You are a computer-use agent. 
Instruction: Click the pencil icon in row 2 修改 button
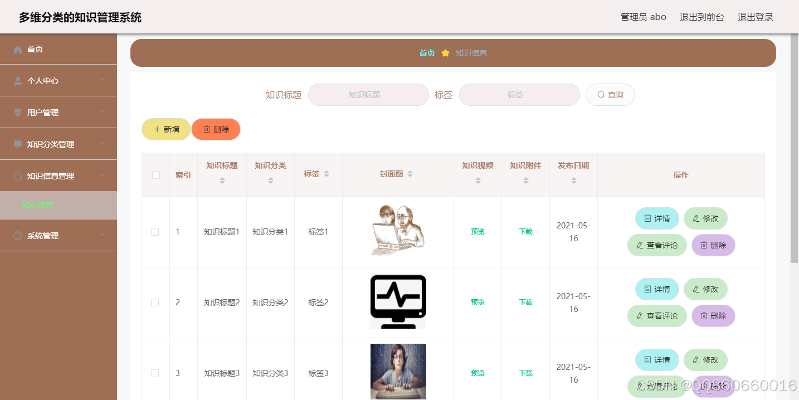(x=696, y=289)
